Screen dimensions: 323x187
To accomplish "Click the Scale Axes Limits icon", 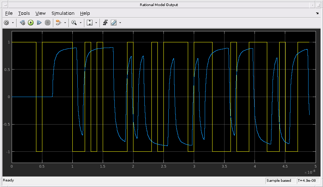I will 89,23.
